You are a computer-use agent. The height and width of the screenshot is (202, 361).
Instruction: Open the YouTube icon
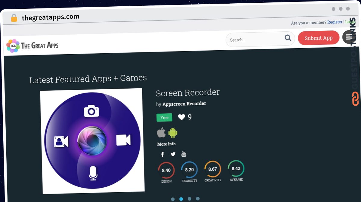pyautogui.click(x=184, y=154)
